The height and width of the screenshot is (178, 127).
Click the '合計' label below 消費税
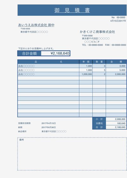[99, 127]
